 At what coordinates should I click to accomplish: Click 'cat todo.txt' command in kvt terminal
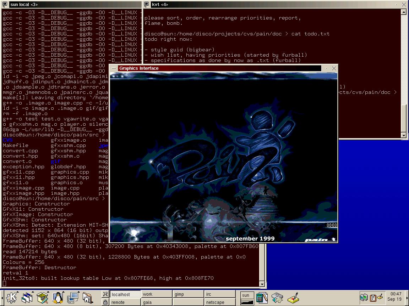tap(310, 34)
